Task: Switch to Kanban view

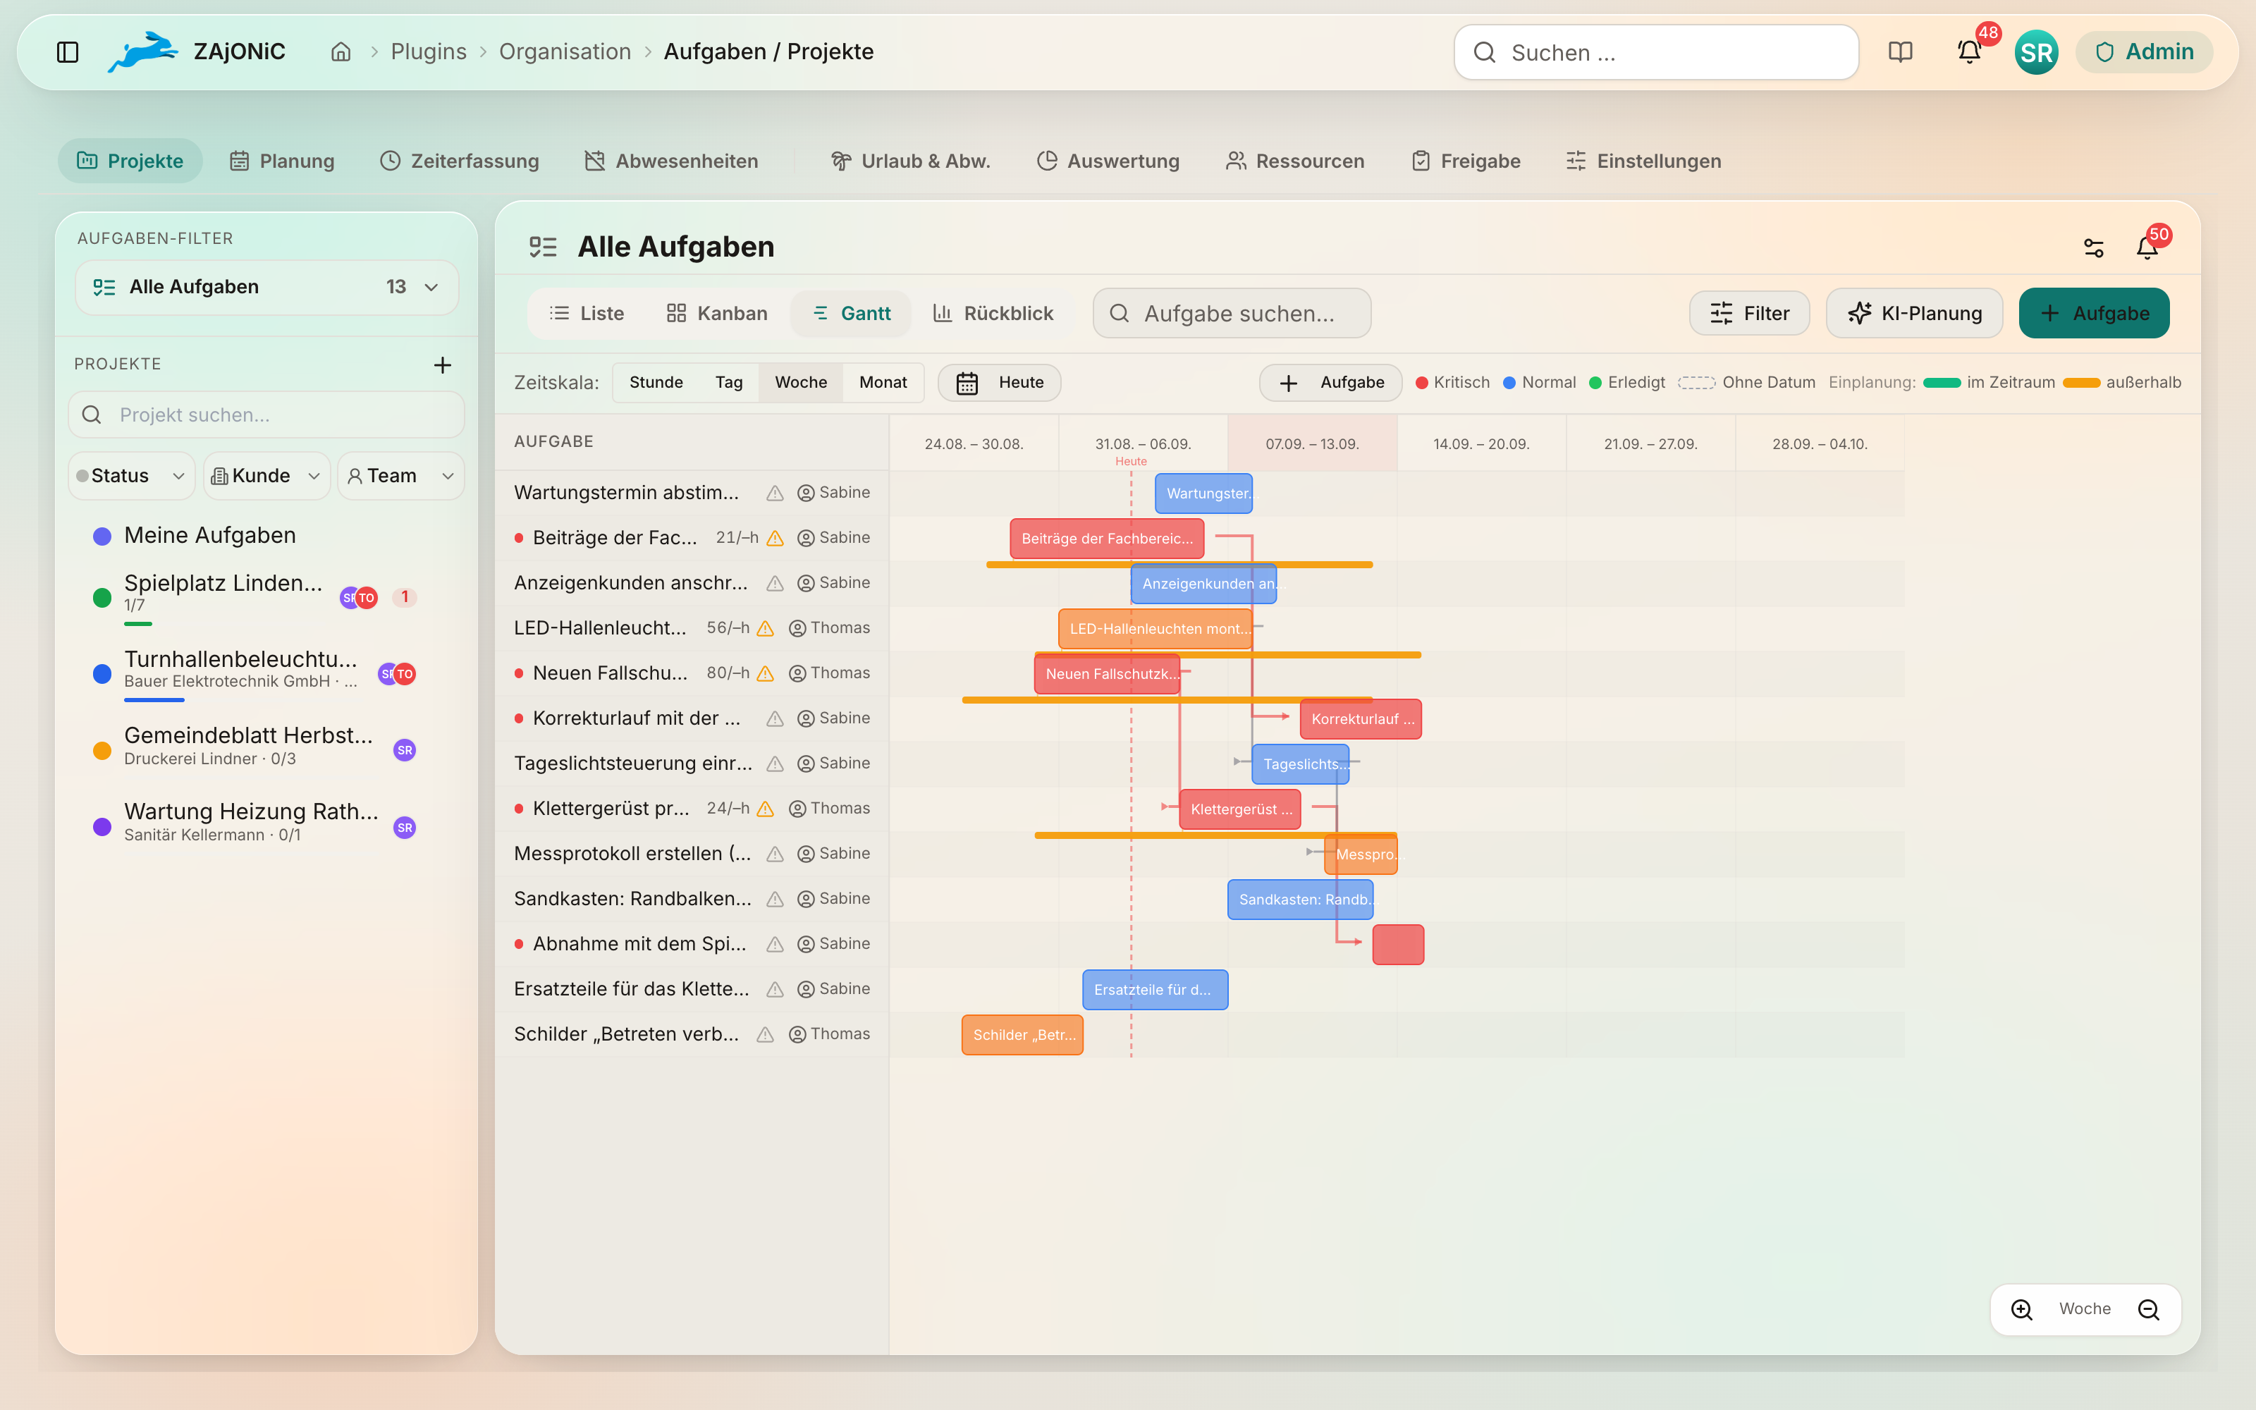Action: 717,313
